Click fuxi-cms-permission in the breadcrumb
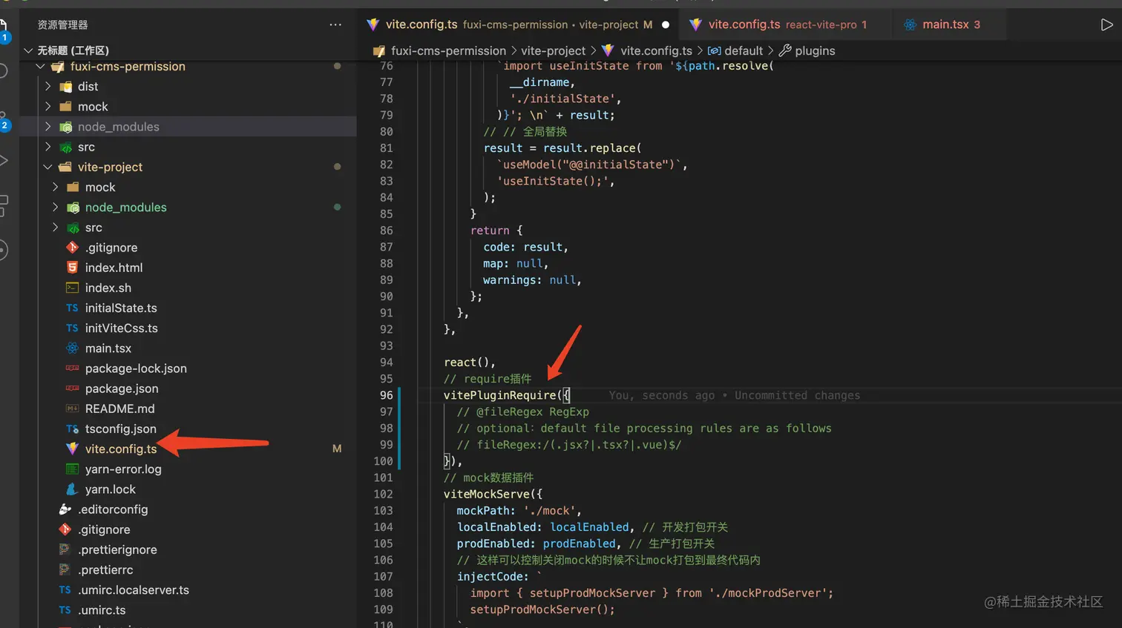 [448, 50]
